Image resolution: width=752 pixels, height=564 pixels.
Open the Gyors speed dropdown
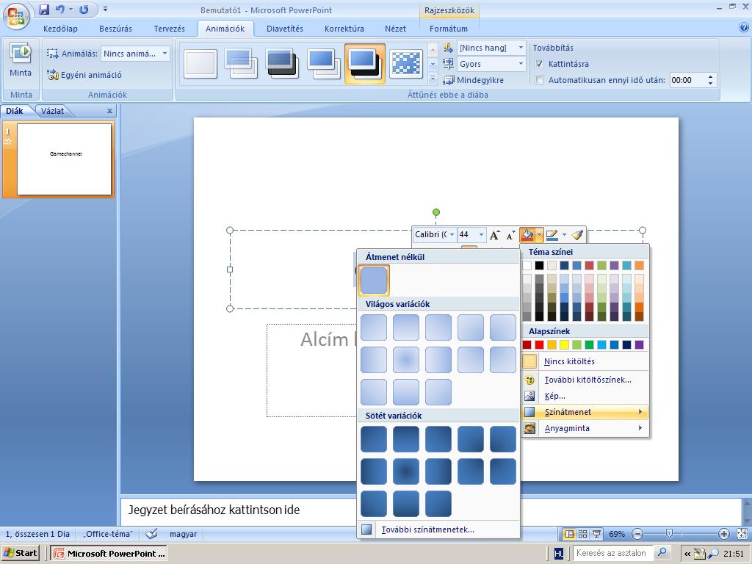521,64
